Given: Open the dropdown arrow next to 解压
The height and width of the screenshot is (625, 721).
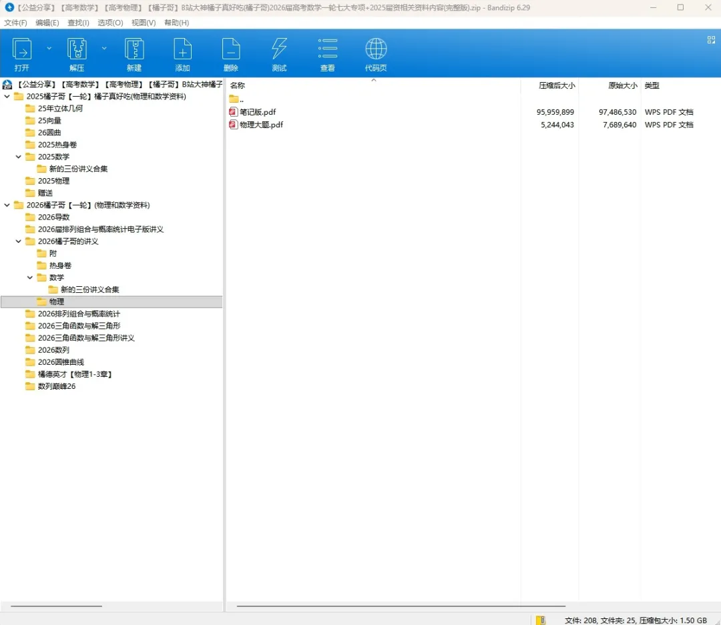Looking at the screenshot, I should point(104,48).
